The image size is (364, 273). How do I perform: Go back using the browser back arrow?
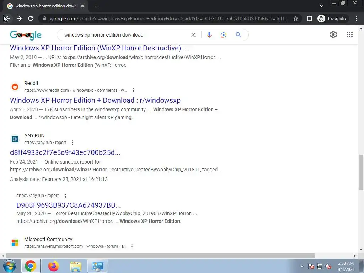coord(7,18)
